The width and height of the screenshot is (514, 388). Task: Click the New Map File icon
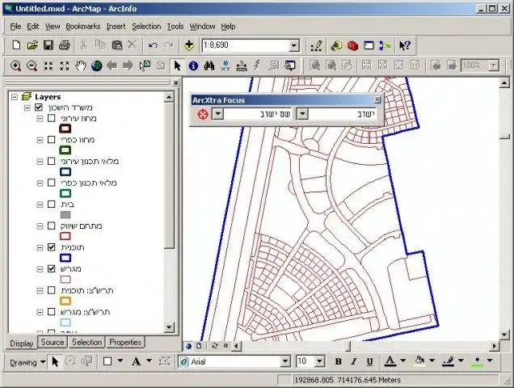[x=16, y=45]
